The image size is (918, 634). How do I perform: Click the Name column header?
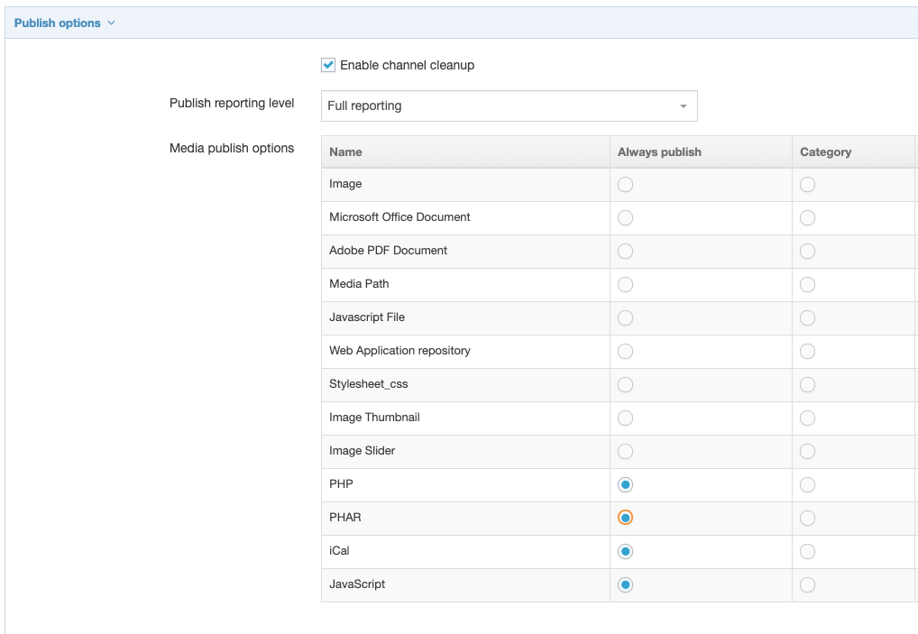point(344,152)
